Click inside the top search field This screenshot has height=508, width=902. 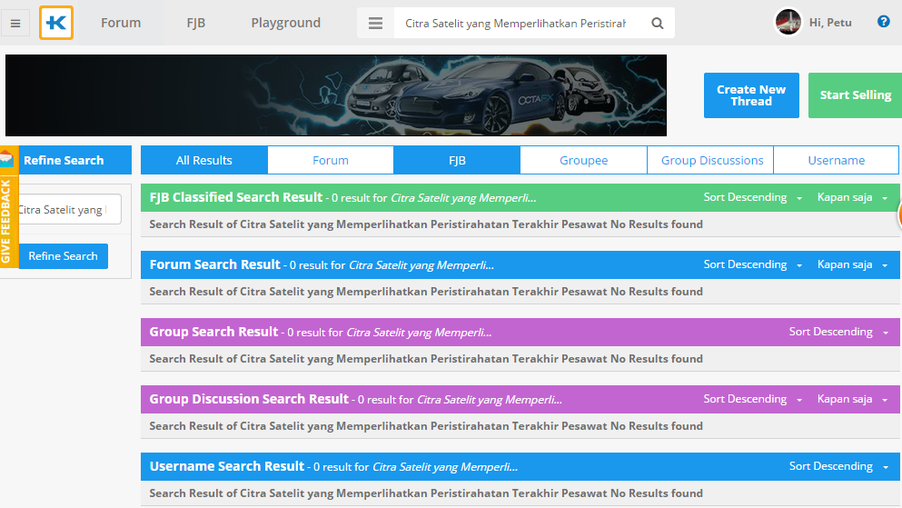pyautogui.click(x=516, y=23)
